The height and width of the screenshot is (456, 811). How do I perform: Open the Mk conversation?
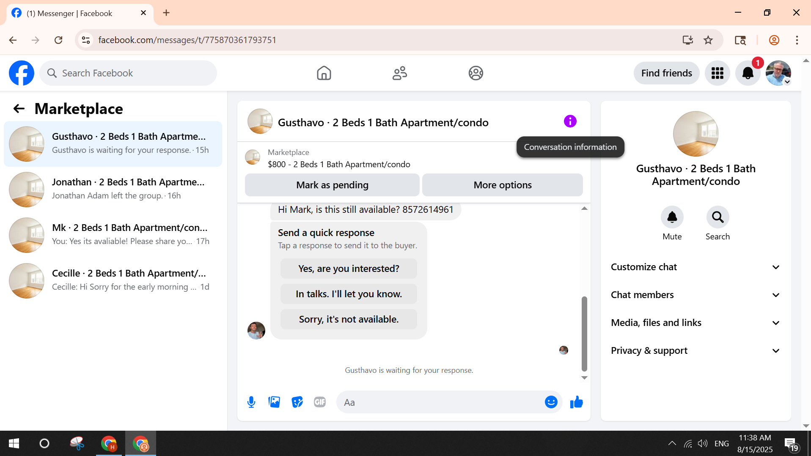click(x=113, y=235)
